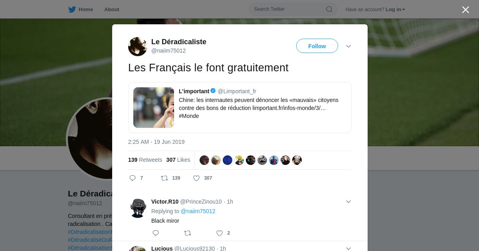This screenshot has height=251, width=479.
Task: Click the search magnifier icon
Action: (x=329, y=9)
